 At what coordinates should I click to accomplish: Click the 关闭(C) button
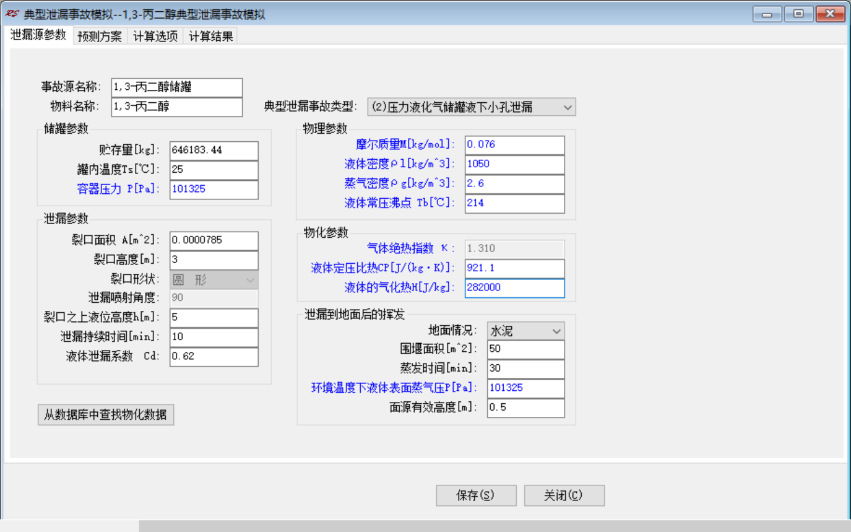(564, 495)
